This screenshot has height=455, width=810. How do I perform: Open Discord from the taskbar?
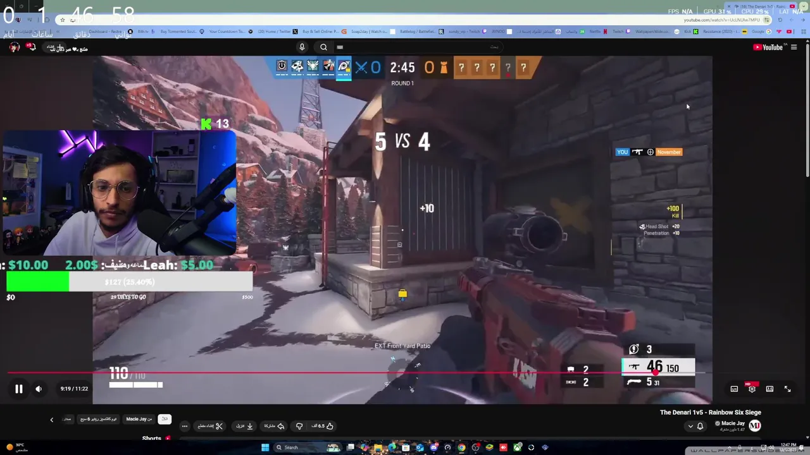coord(433,447)
